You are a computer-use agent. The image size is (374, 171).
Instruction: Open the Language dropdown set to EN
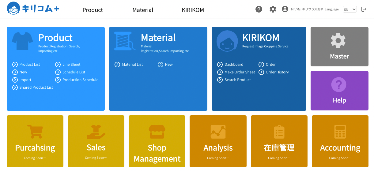350,9
